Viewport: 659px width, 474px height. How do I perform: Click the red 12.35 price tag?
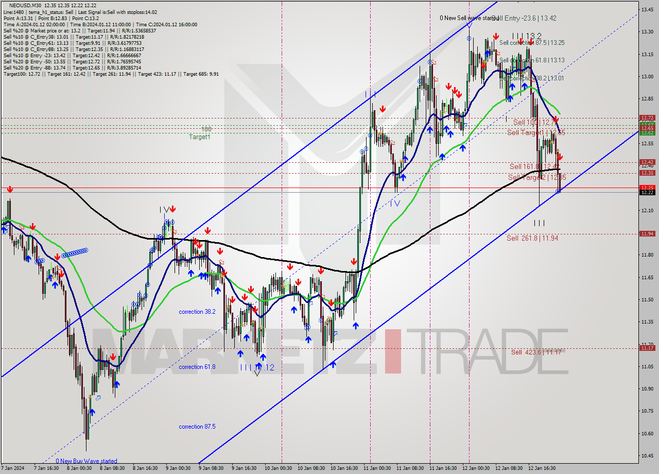[647, 173]
